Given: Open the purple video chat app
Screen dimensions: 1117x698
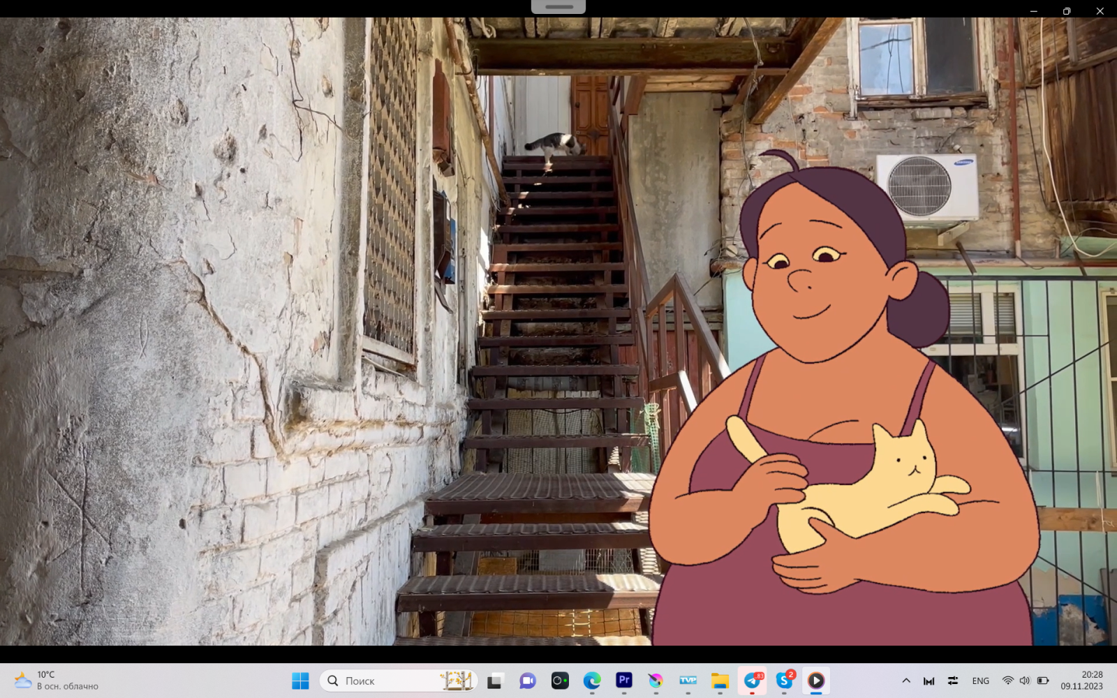Looking at the screenshot, I should 527,681.
